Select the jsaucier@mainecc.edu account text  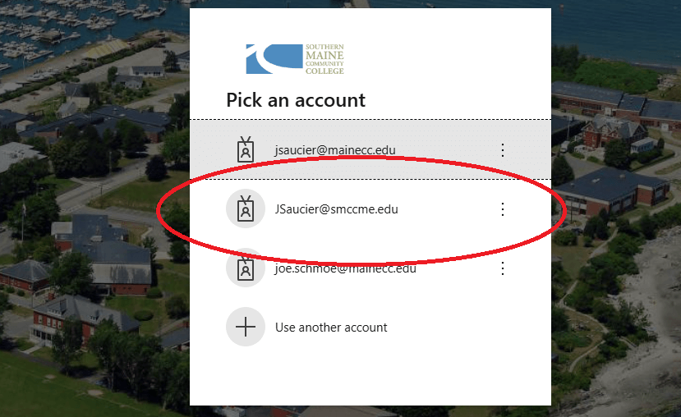[x=335, y=150]
